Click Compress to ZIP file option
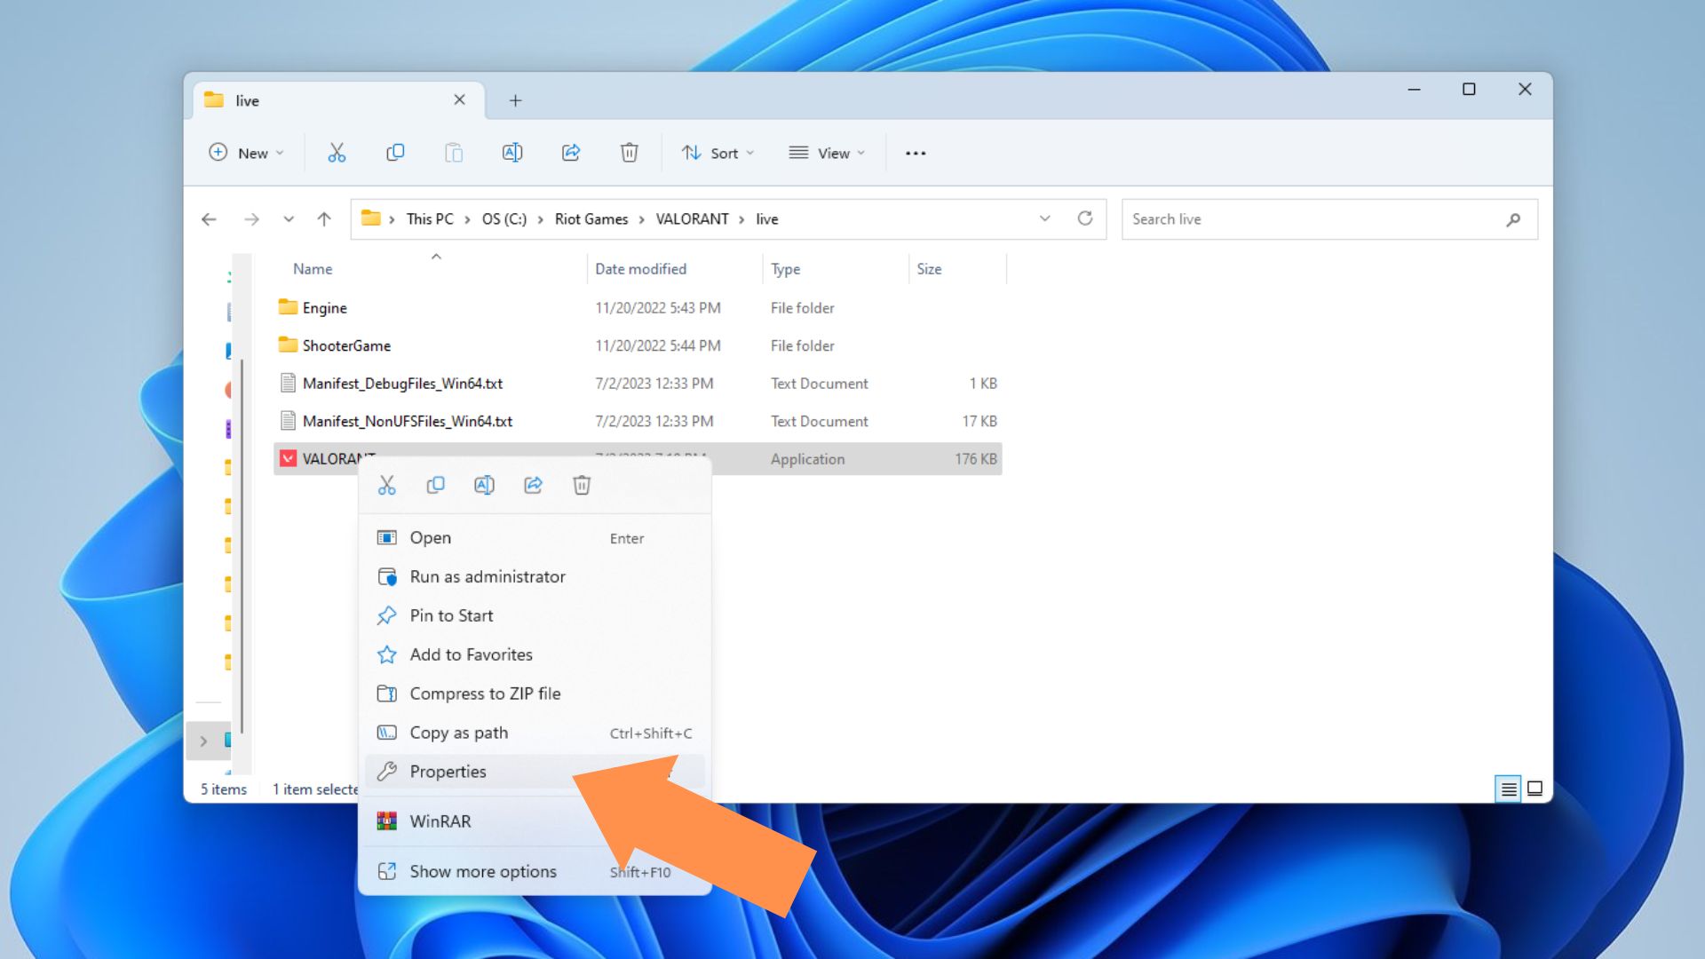This screenshot has width=1705, height=959. click(x=485, y=692)
